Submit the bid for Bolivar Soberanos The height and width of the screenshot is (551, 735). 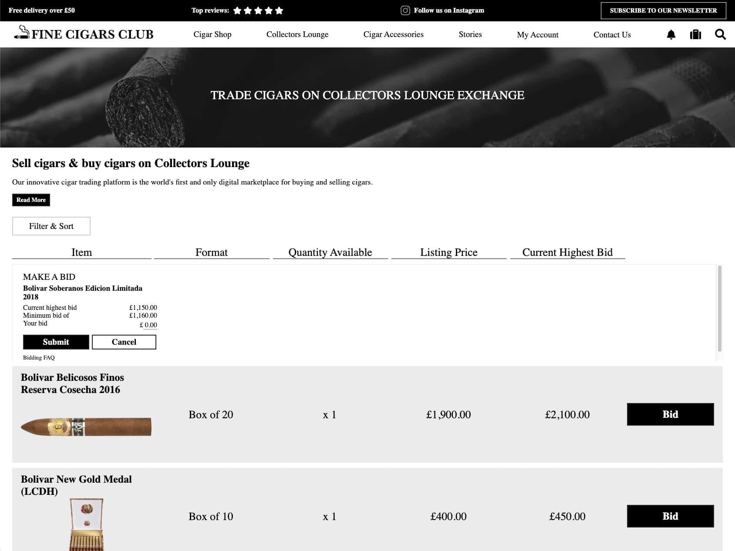click(56, 342)
